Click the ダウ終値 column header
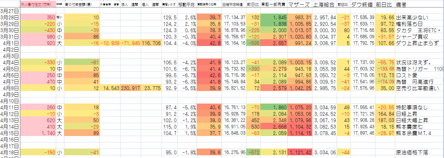Screen dimensions: 444x158 (363, 5)
